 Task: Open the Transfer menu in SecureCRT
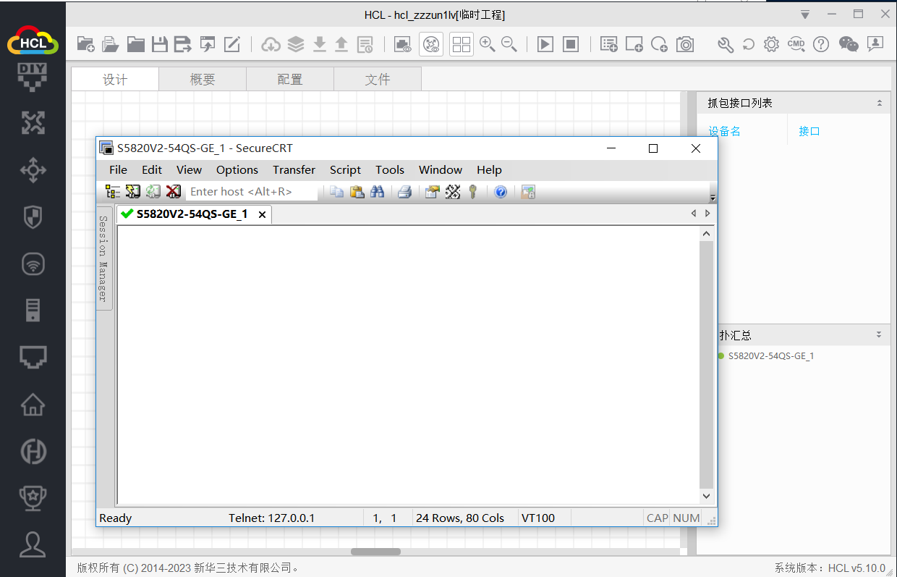pyautogui.click(x=294, y=169)
